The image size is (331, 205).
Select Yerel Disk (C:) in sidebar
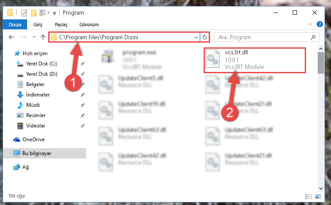pos(41,64)
